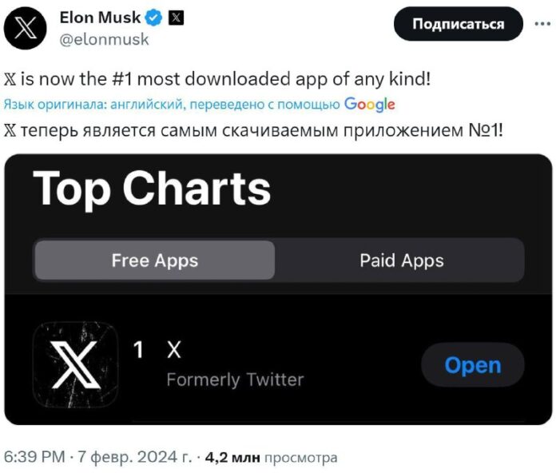
Task: Click the X profile avatar
Action: (x=27, y=26)
